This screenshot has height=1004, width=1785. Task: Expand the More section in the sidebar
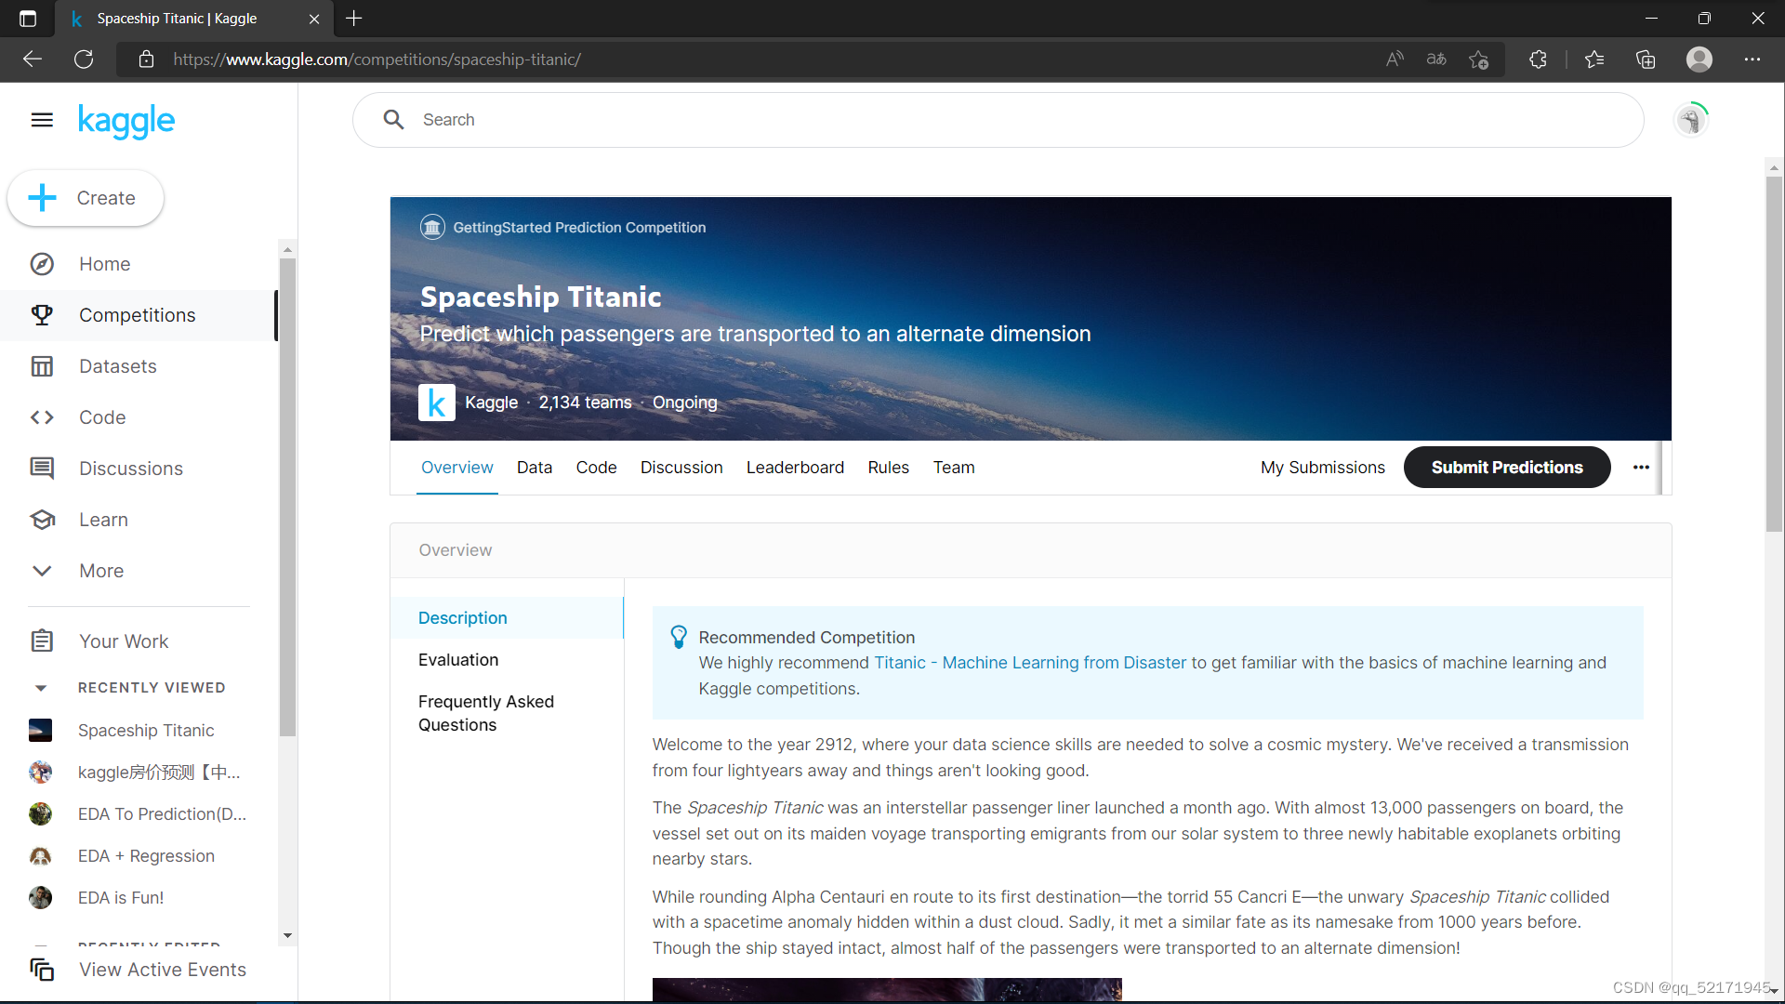click(x=42, y=571)
